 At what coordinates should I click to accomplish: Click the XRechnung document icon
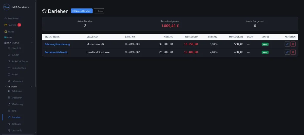click(x=9, y=104)
